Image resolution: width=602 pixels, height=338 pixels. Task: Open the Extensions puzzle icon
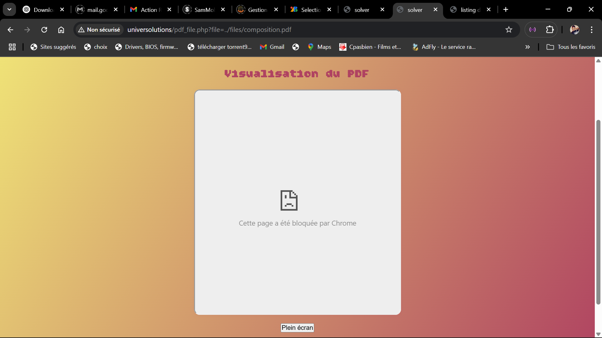(550, 30)
